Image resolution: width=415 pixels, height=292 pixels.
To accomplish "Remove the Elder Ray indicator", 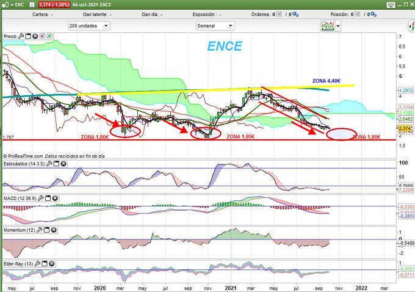I will [52, 264].
